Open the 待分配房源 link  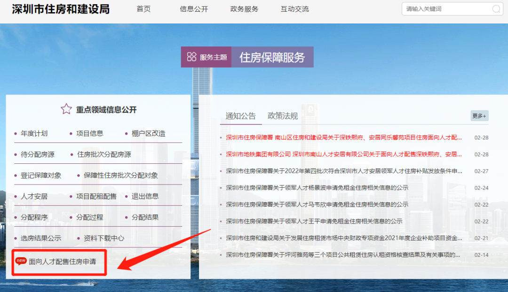[38, 154]
